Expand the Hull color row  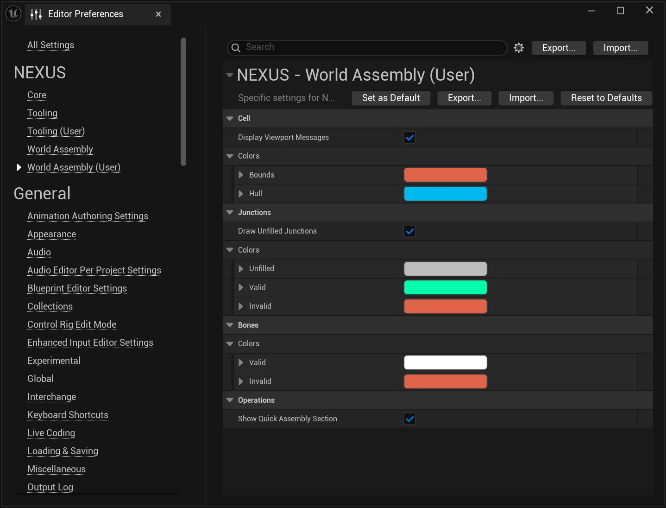[241, 194]
